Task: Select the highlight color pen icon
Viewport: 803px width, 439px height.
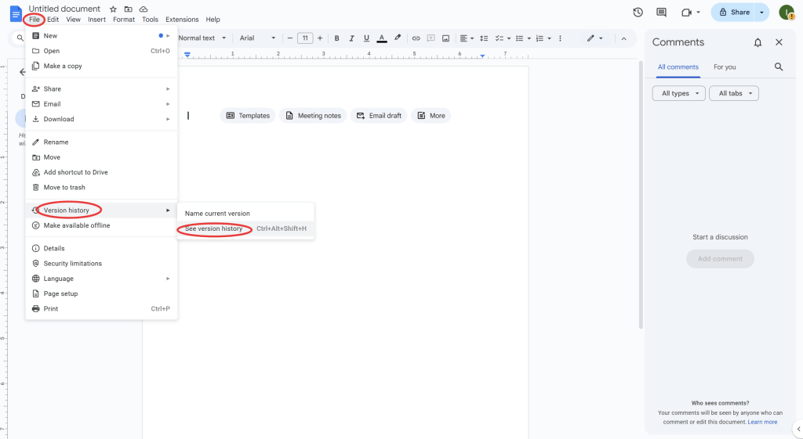Action: (398, 38)
